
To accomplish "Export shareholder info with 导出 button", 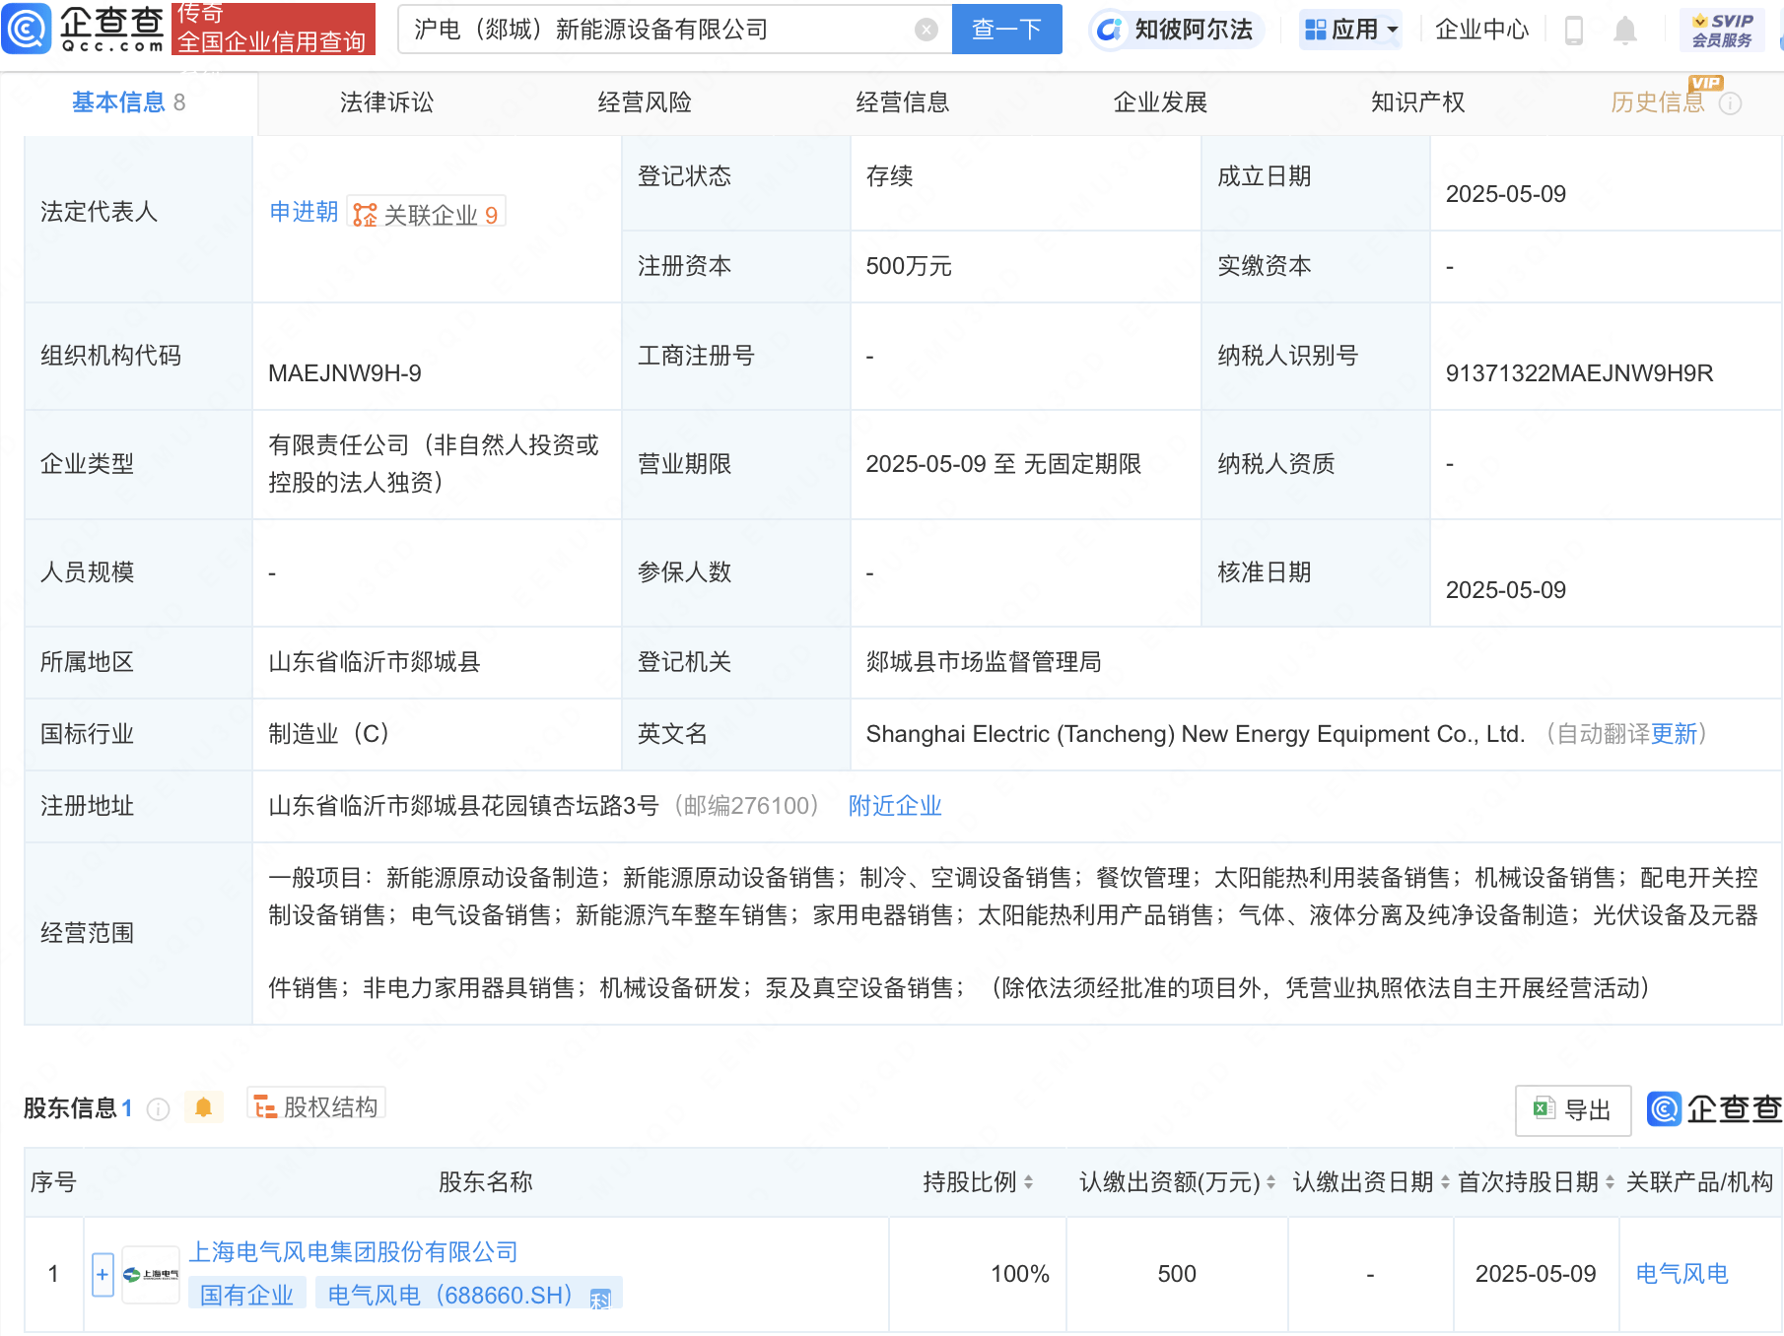I will pos(1573,1110).
